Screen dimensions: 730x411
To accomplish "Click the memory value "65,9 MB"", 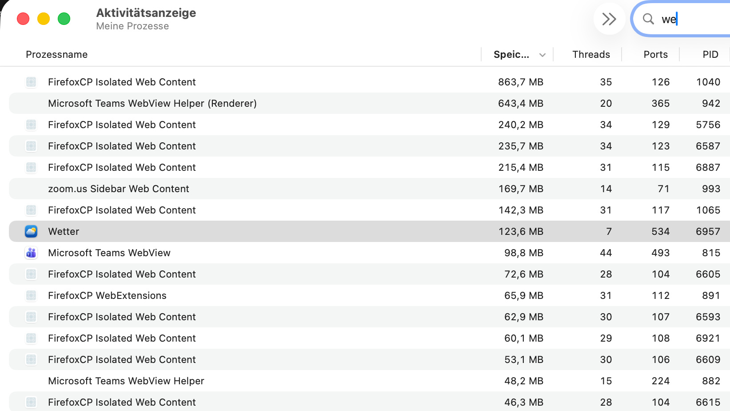I will click(524, 295).
